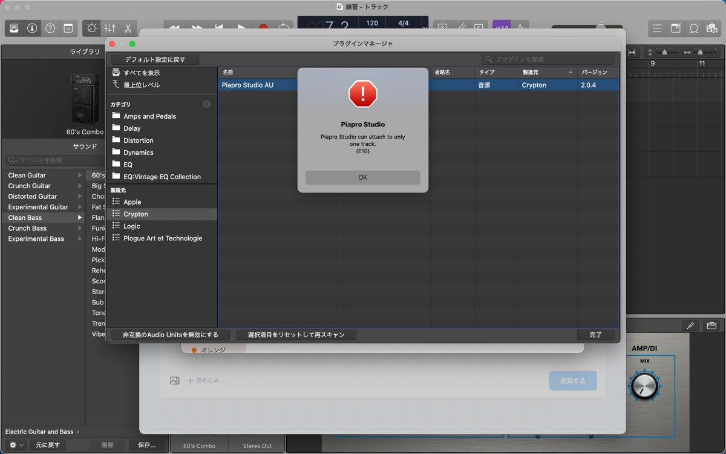Click OK in the Piapro Studio alert
Screen dimensions: 726x454
point(362,177)
